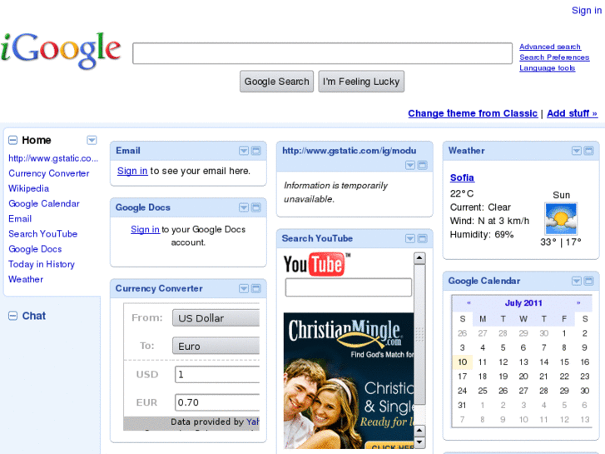
Task: Collapse the Chat section
Action: pos(12,316)
